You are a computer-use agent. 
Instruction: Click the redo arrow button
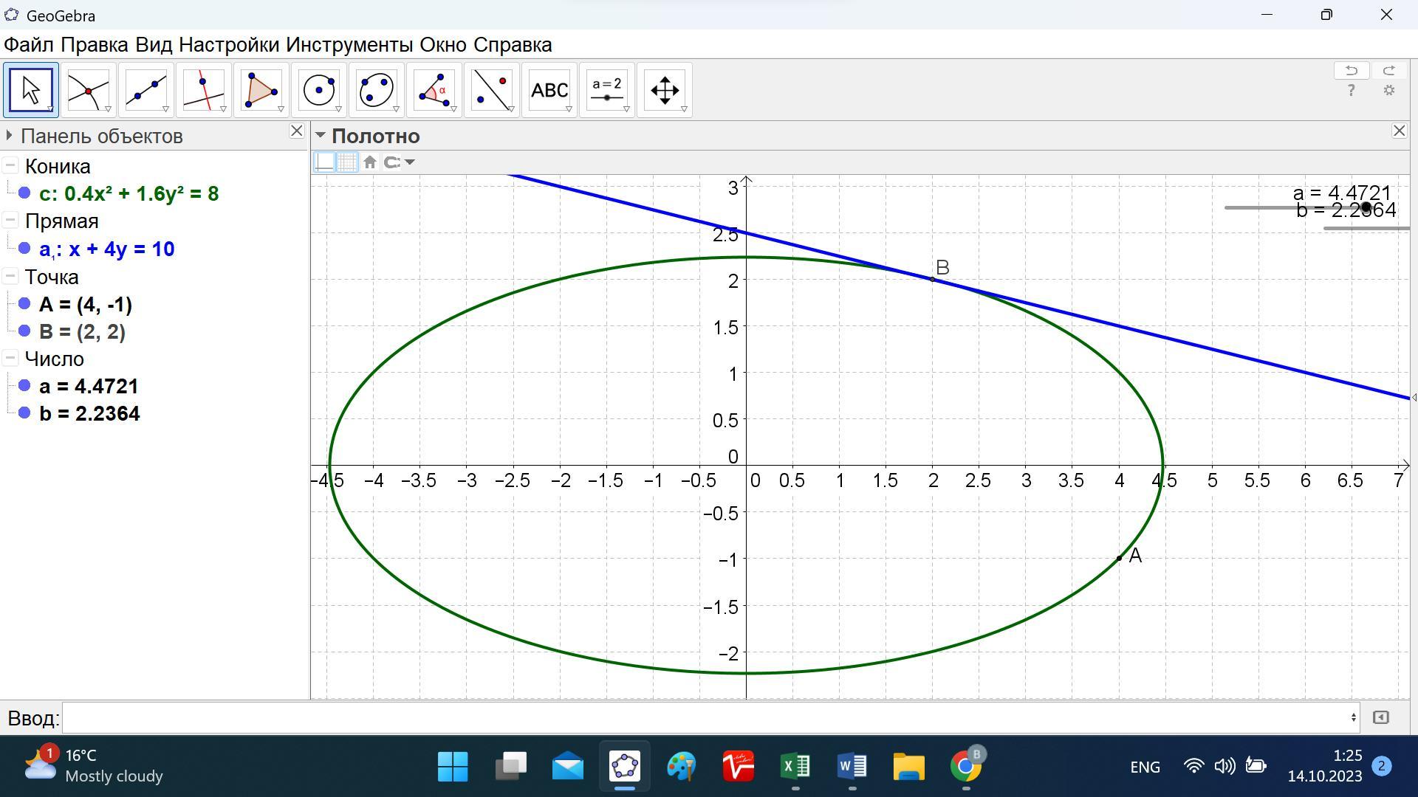coord(1388,70)
